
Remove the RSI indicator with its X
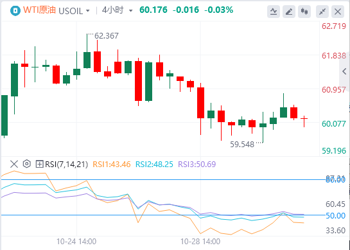coord(14,165)
